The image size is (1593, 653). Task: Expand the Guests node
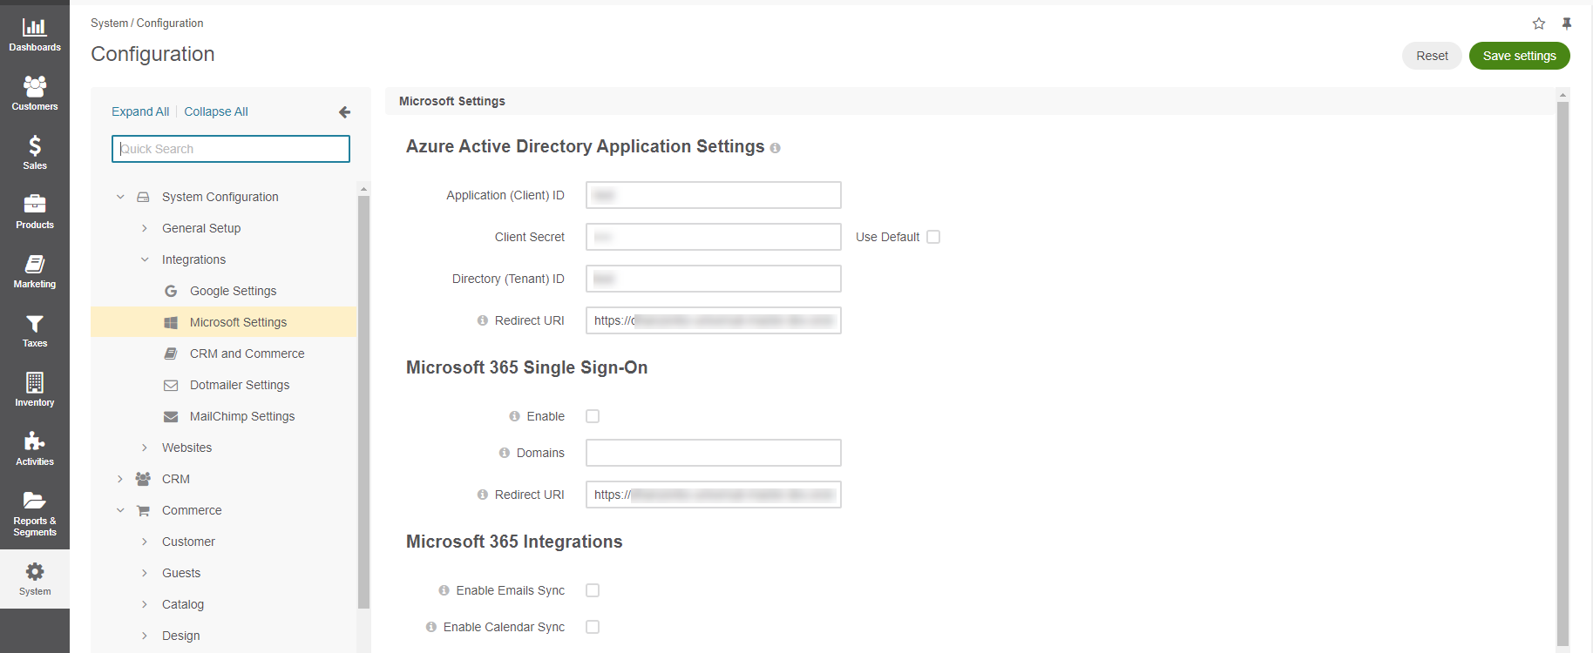tap(145, 573)
